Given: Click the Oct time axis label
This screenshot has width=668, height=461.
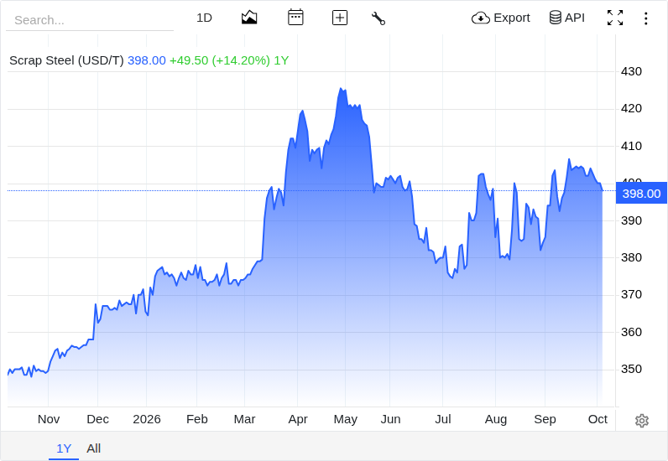Looking at the screenshot, I should pyautogui.click(x=598, y=419).
